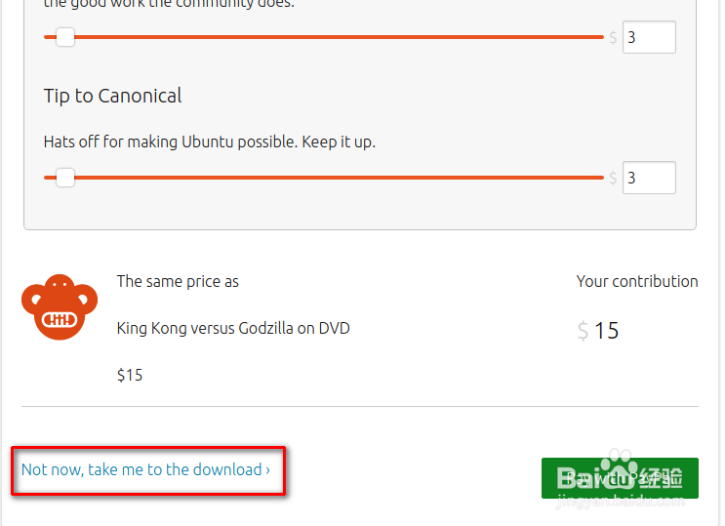Screen dimensions: 725x526
Task: Click the 'Hats off for making Ubuntu possible' description
Action: click(210, 142)
